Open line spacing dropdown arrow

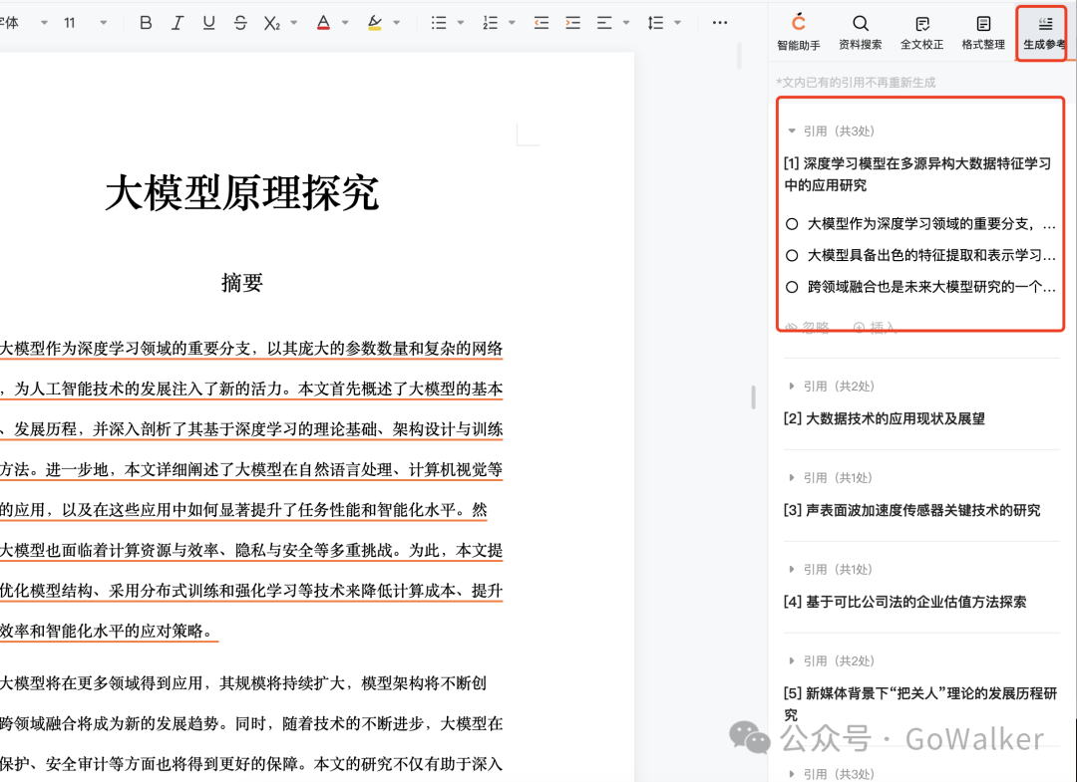[x=677, y=23]
